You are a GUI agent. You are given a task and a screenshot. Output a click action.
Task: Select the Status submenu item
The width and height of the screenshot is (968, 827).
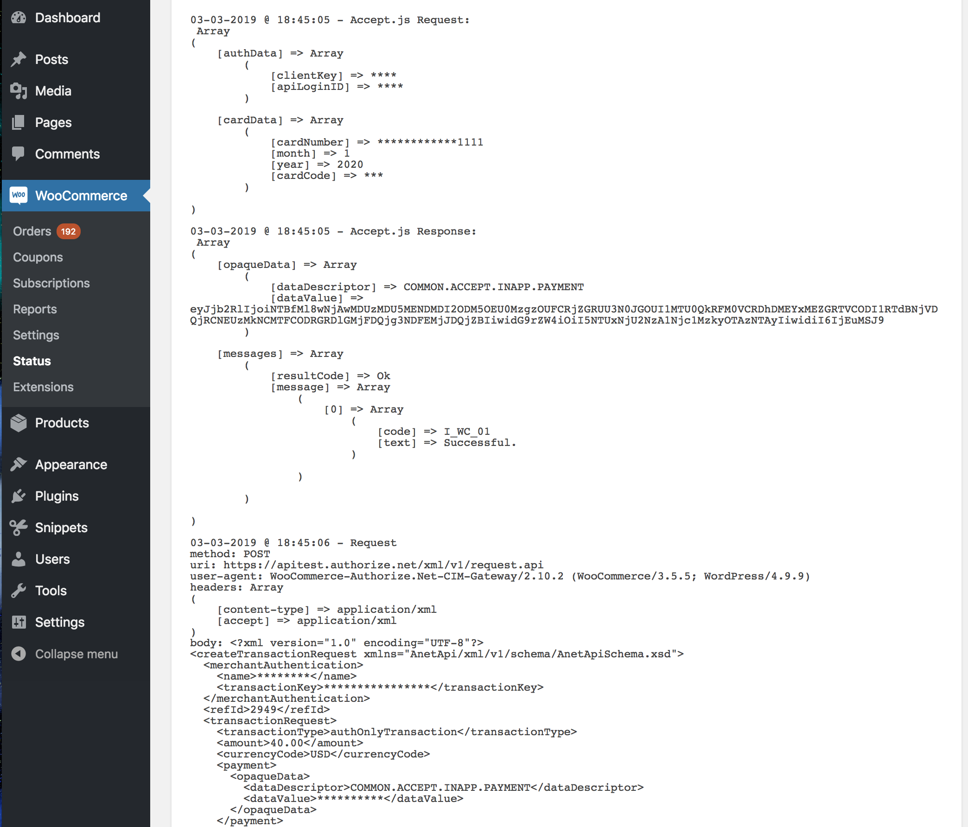point(32,361)
